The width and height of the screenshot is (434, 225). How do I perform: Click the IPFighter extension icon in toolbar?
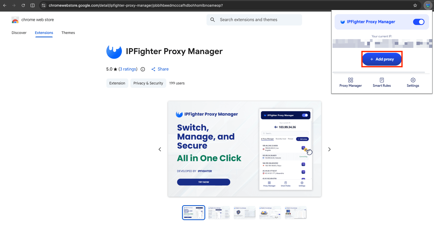428,5
